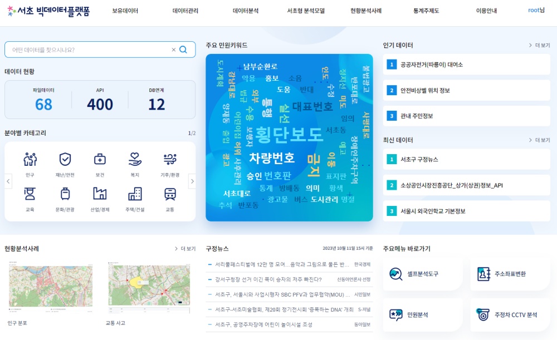Open the 인구 분포 map thumbnail

point(51,287)
